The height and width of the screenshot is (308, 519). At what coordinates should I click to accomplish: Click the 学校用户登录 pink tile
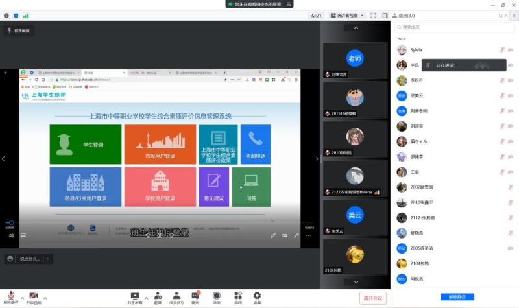(160, 187)
